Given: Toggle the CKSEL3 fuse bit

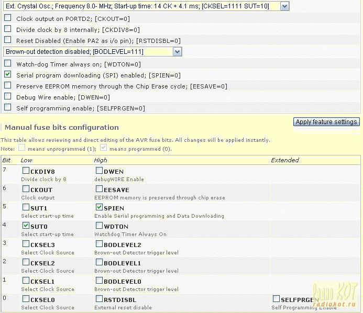Looking at the screenshot, I should click(26, 243).
